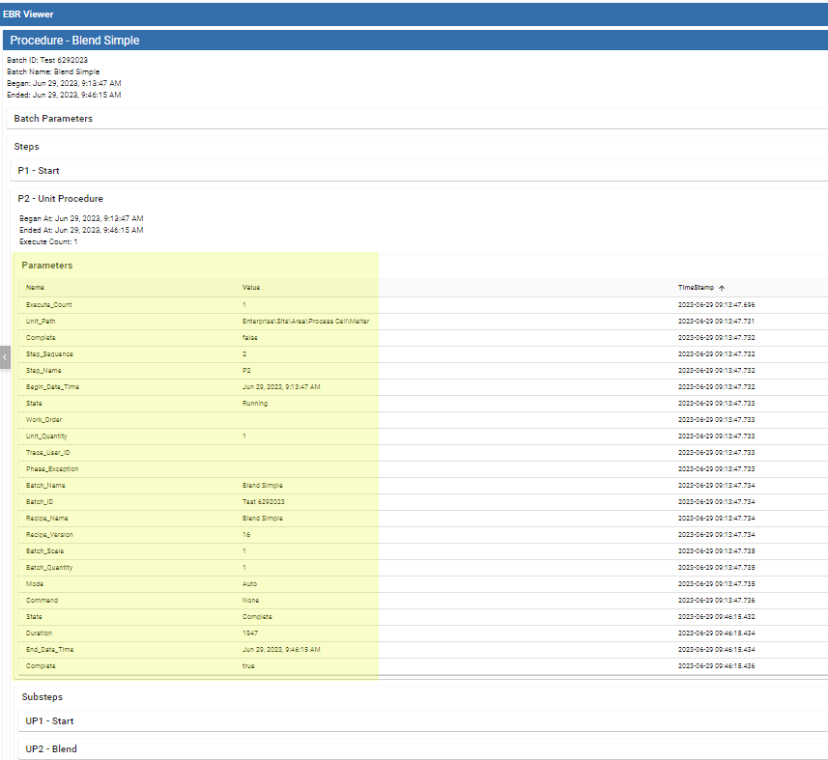Click the Procedure - Blend Simple title bar
The width and height of the screenshot is (828, 760).
tap(74, 41)
